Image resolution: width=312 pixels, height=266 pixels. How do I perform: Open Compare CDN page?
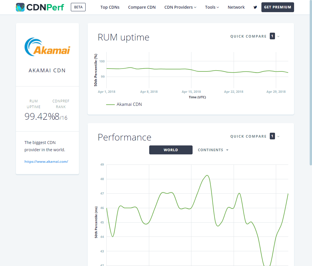(142, 7)
